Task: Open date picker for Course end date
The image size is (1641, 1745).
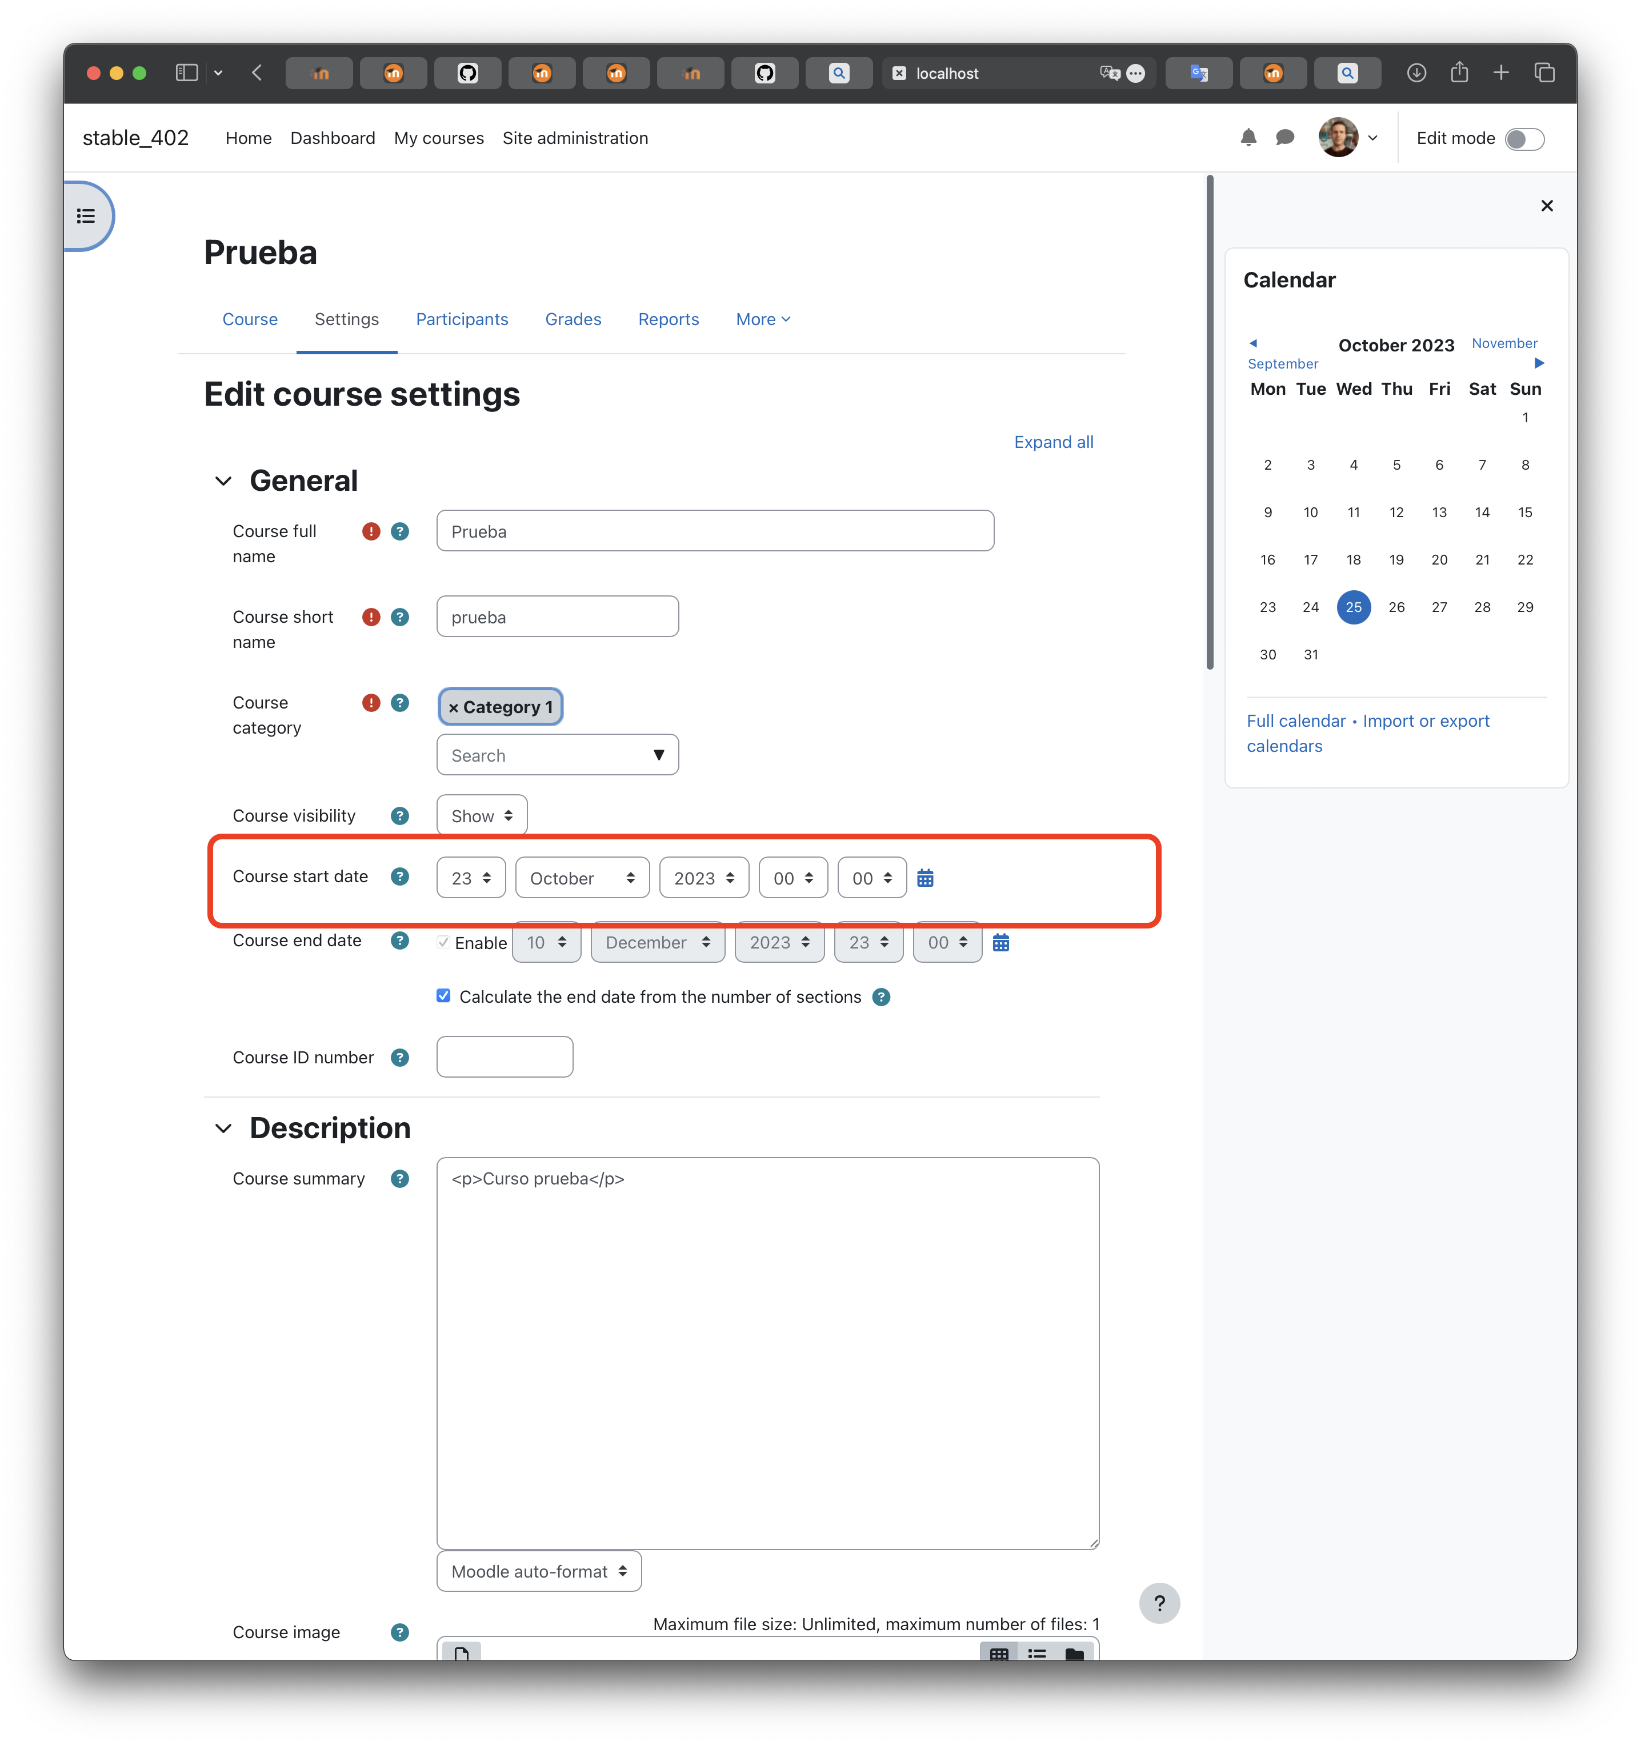Action: 1000,942
